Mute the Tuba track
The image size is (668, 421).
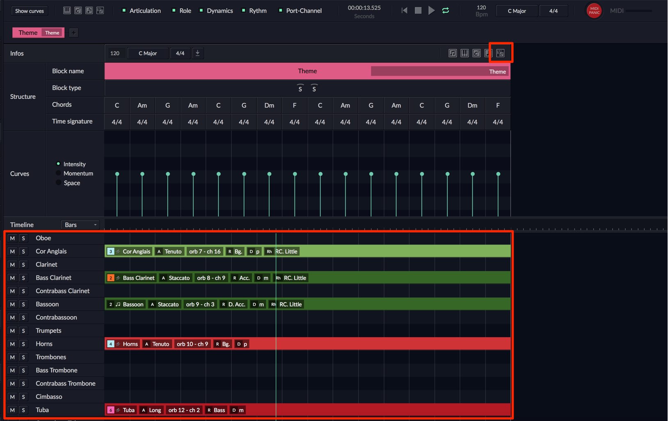(x=12, y=410)
